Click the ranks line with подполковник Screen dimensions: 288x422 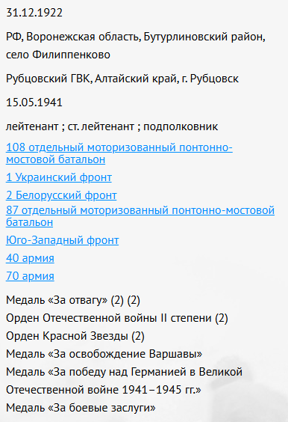pyautogui.click(x=112, y=126)
